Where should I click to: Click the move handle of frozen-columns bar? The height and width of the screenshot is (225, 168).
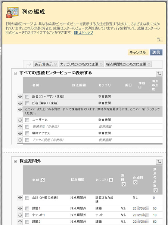[20, 109]
